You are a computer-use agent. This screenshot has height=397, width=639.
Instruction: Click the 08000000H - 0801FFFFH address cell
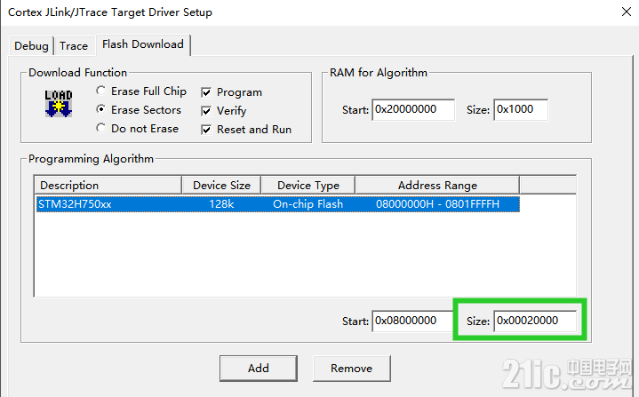(437, 204)
